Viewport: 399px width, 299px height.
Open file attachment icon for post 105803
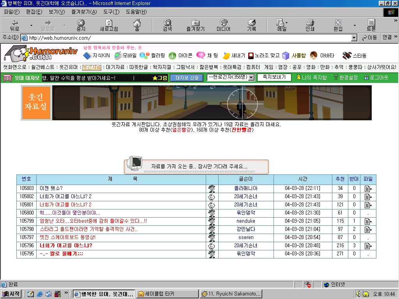[368, 188]
